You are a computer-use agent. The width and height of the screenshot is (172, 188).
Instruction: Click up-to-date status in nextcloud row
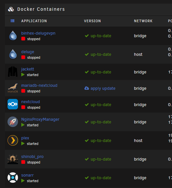(x=101, y=105)
